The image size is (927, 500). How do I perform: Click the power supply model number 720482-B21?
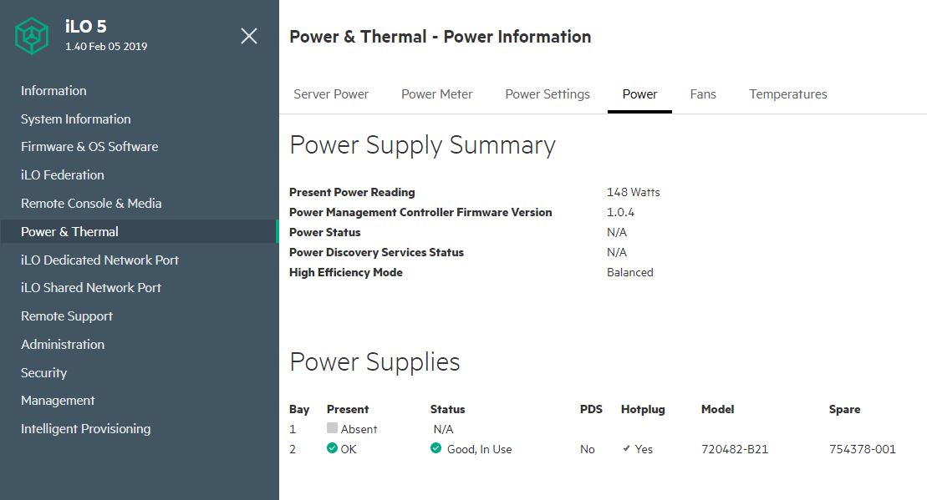(735, 449)
